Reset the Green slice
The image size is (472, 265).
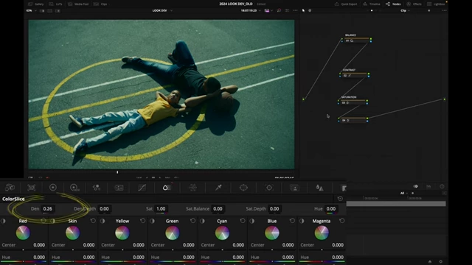(x=192, y=221)
